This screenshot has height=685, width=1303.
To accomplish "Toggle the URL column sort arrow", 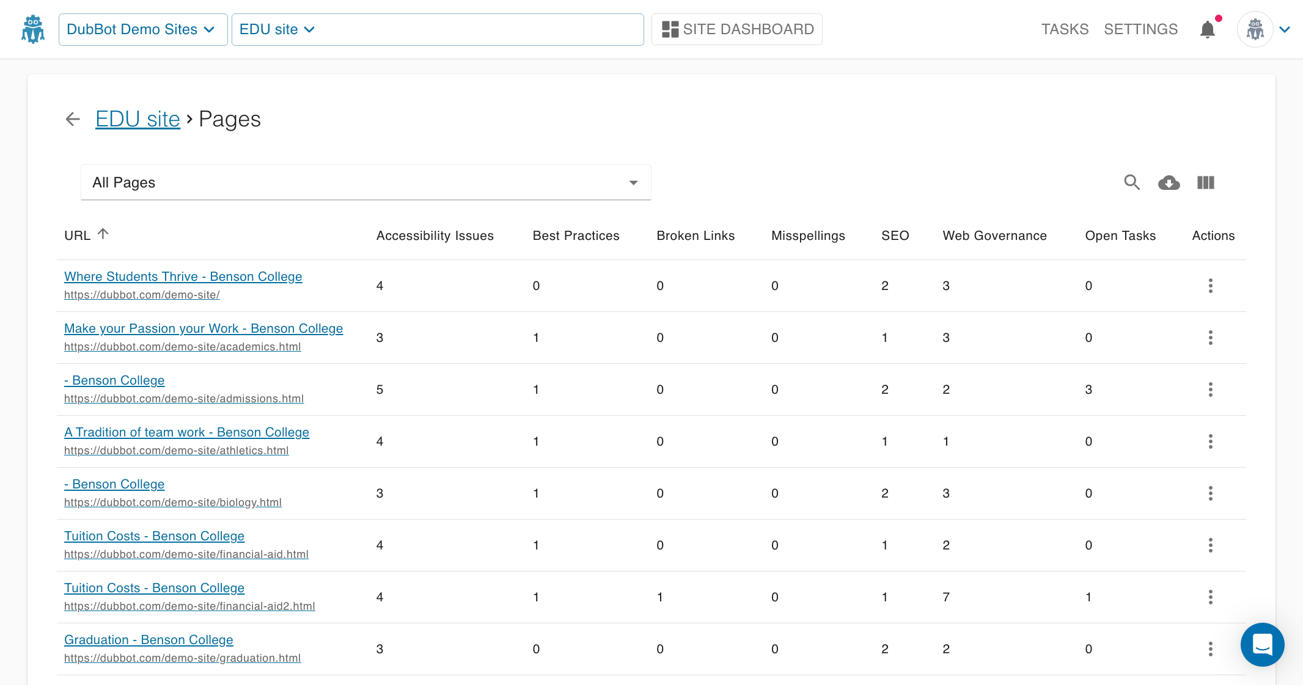I will coord(103,234).
